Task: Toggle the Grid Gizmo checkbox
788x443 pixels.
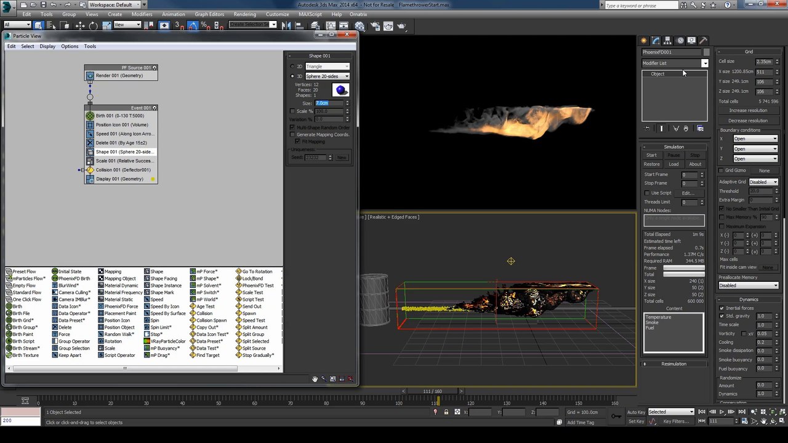Action: click(x=722, y=170)
